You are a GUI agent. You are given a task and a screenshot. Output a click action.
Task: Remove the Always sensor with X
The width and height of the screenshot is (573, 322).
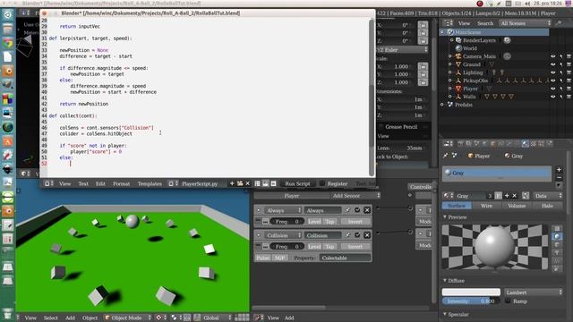click(x=367, y=210)
